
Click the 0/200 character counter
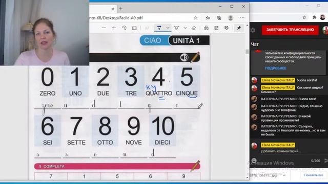[x=316, y=160]
